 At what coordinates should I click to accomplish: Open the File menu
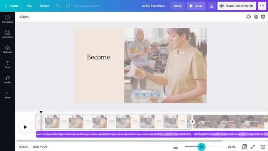tap(29, 6)
